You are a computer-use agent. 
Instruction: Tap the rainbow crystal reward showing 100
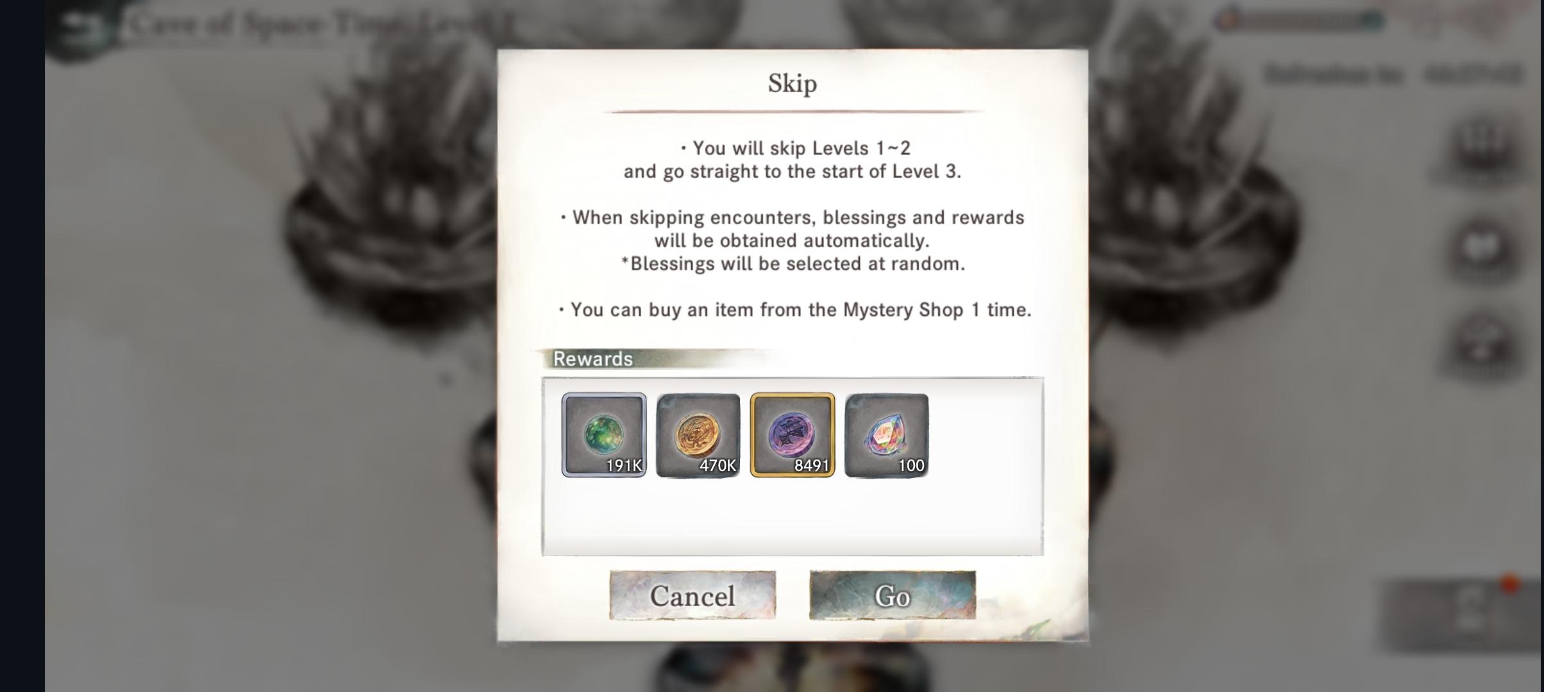[x=887, y=435]
